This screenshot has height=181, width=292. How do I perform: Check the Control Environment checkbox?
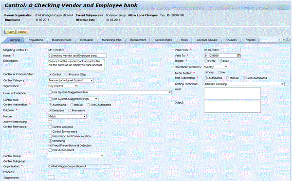(50, 131)
